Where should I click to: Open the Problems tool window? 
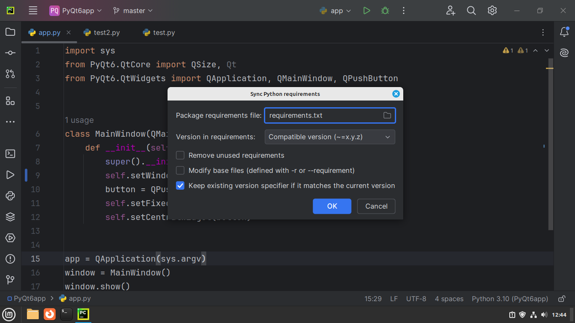point(11,259)
